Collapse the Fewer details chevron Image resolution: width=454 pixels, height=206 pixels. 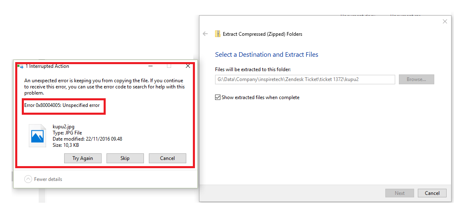point(28,179)
